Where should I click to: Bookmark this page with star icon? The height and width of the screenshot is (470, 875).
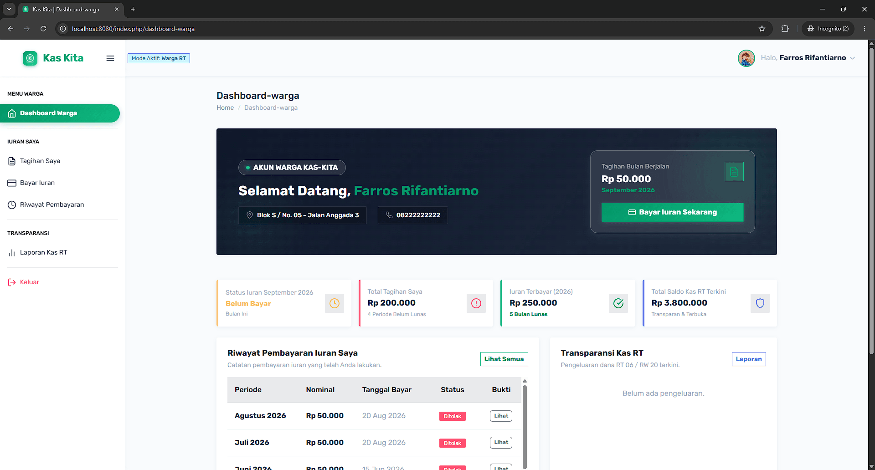tap(762, 29)
